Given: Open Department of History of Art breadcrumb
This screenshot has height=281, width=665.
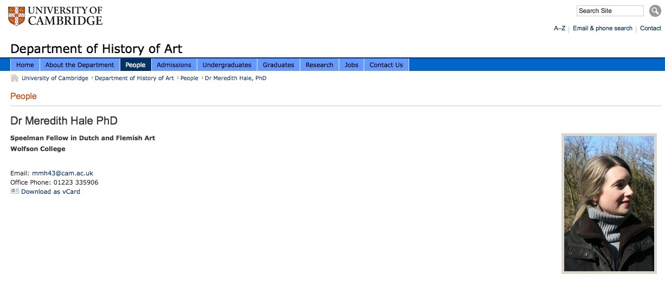Looking at the screenshot, I should click(x=134, y=78).
